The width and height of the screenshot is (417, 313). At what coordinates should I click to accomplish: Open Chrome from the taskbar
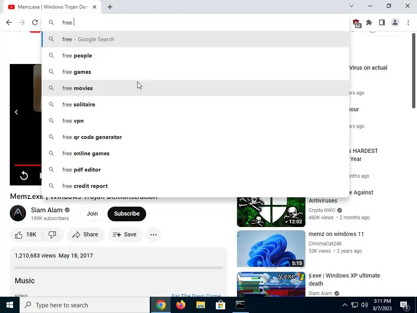click(160, 305)
